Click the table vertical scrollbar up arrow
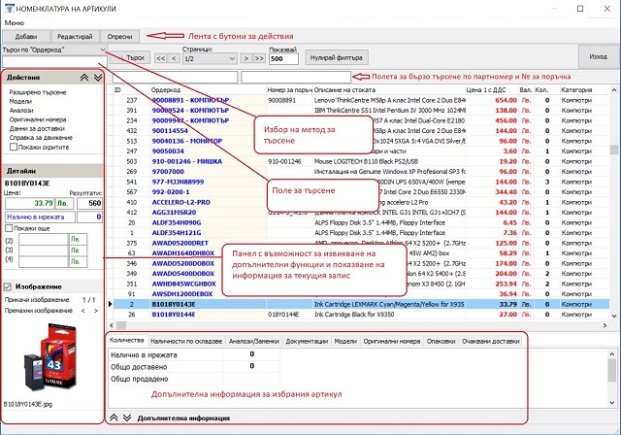The image size is (621, 435). pos(614,90)
